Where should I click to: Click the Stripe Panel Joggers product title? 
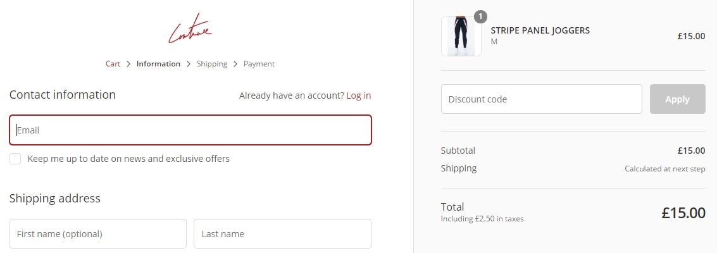click(x=540, y=30)
